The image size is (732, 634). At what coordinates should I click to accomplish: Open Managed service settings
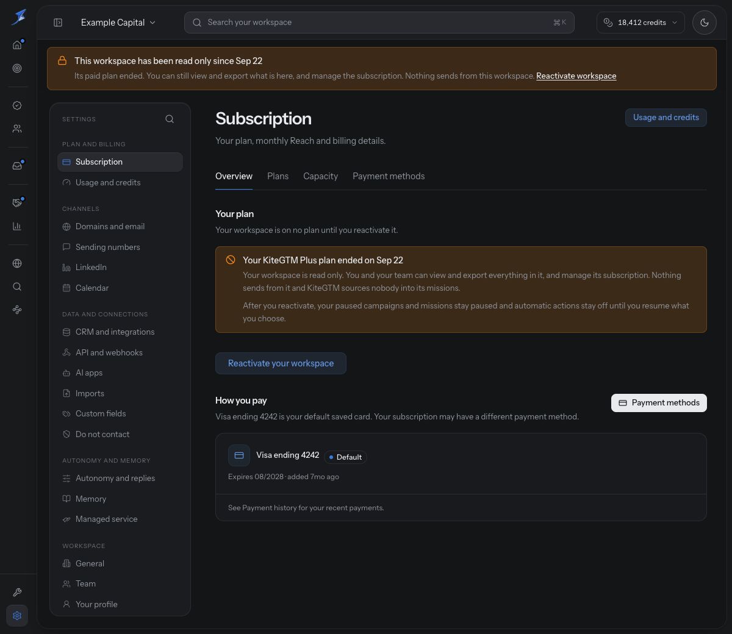pyautogui.click(x=120, y=519)
